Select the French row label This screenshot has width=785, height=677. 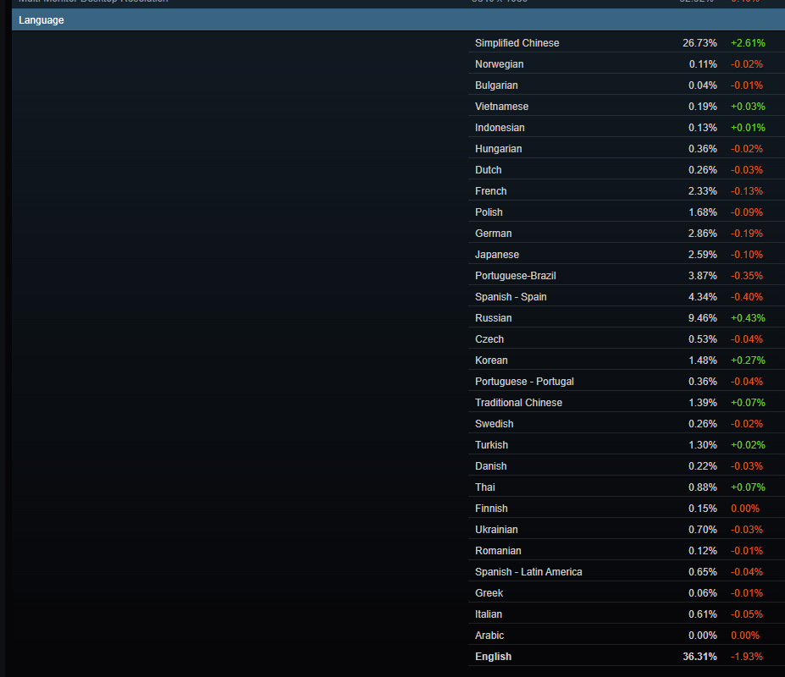point(490,191)
